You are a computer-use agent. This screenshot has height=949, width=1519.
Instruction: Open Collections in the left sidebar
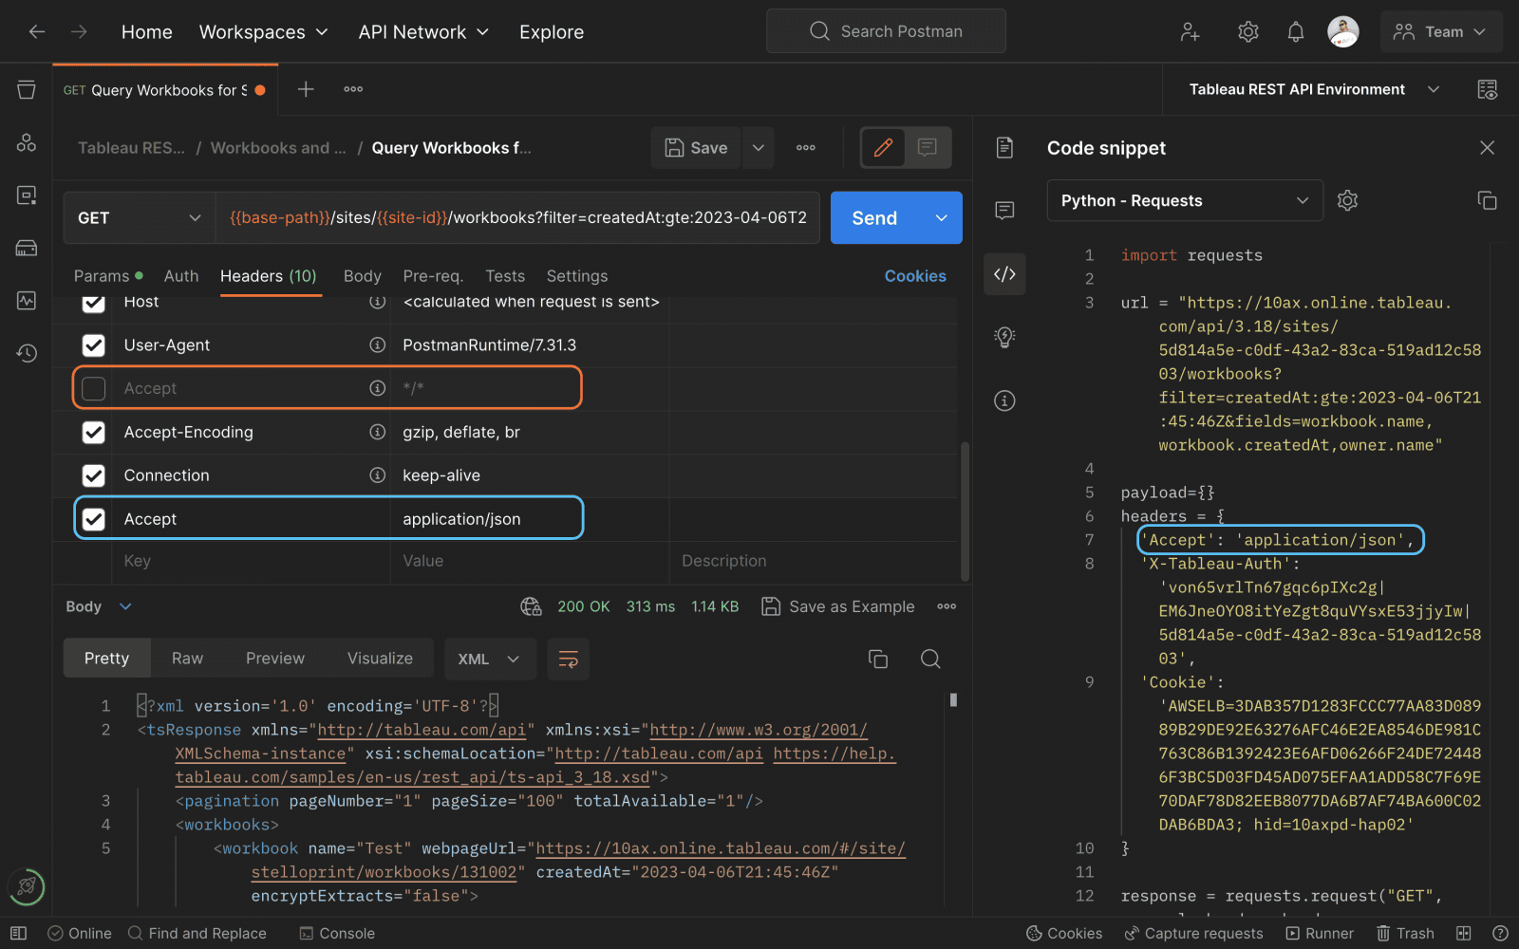click(x=27, y=90)
